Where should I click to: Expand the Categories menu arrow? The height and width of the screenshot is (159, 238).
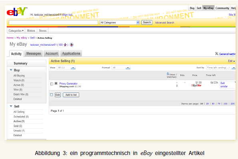pyautogui.click(x=23, y=30)
